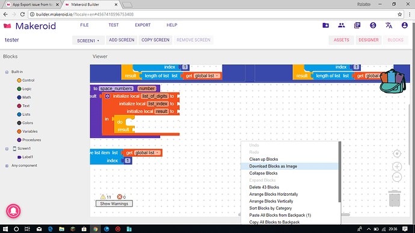
Task: Open File Explorer from taskbar
Action: point(62,229)
